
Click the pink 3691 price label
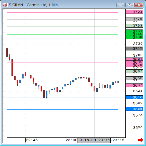click(x=134, y=59)
